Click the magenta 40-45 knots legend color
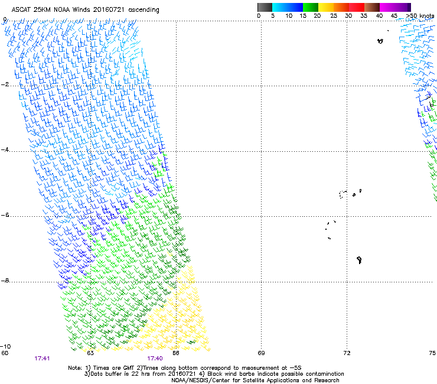 coord(387,7)
